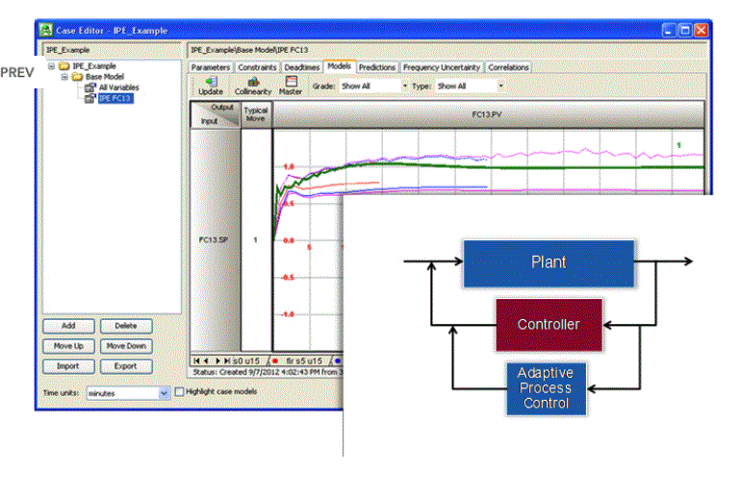Click the Move Up button
This screenshot has height=495, width=740.
[68, 346]
